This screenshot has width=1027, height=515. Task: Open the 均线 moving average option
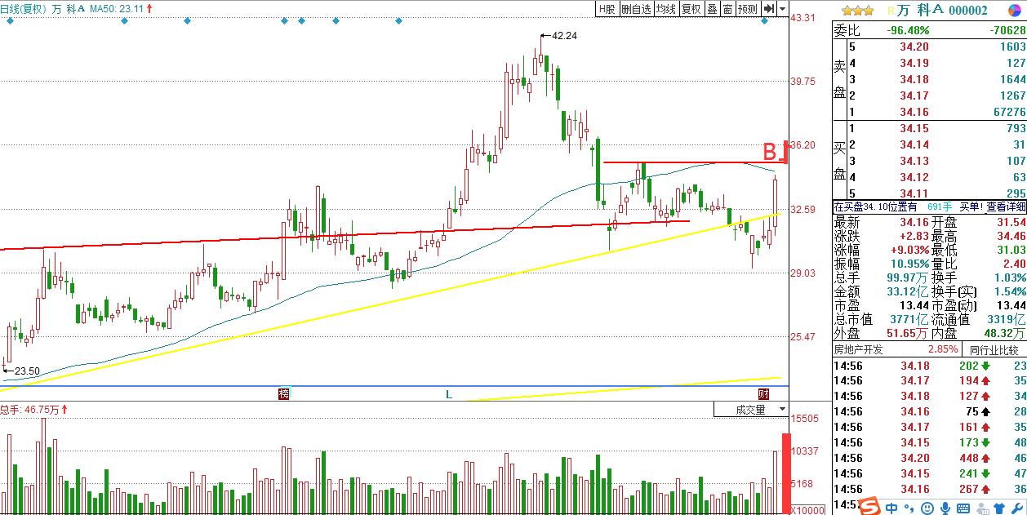[666, 9]
